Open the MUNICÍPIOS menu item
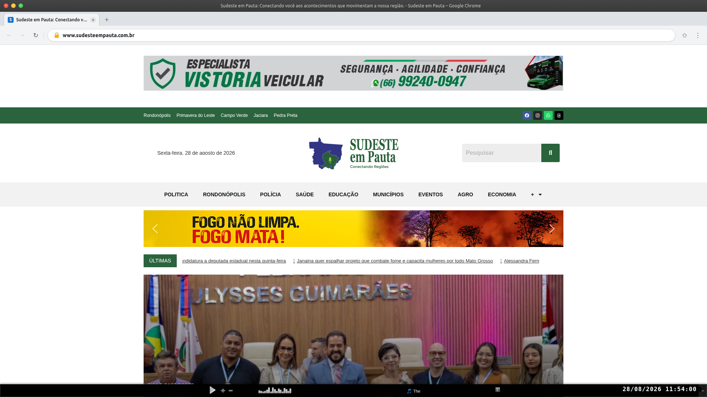707x397 pixels. pos(388,194)
